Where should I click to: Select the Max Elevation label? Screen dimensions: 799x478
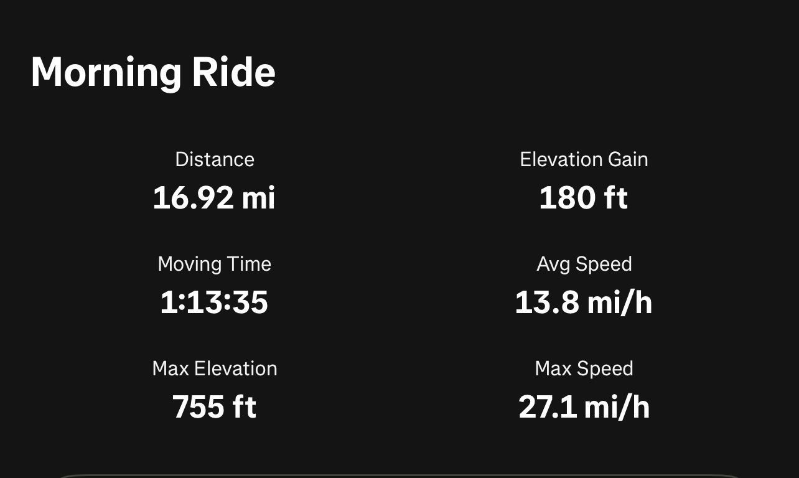pos(215,368)
